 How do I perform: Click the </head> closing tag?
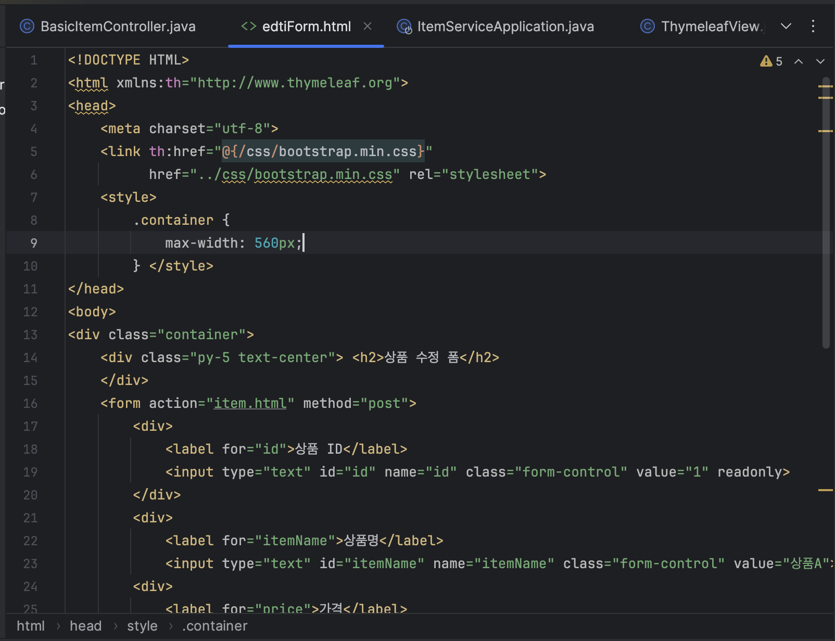[x=96, y=289]
